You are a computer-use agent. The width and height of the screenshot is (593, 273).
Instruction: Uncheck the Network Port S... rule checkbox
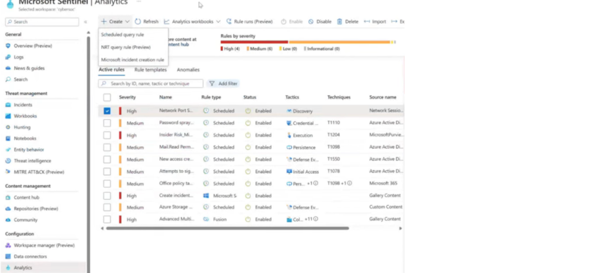[x=107, y=111]
